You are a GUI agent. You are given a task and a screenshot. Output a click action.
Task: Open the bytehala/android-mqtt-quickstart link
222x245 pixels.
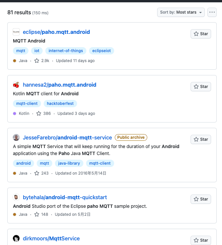(x=65, y=197)
